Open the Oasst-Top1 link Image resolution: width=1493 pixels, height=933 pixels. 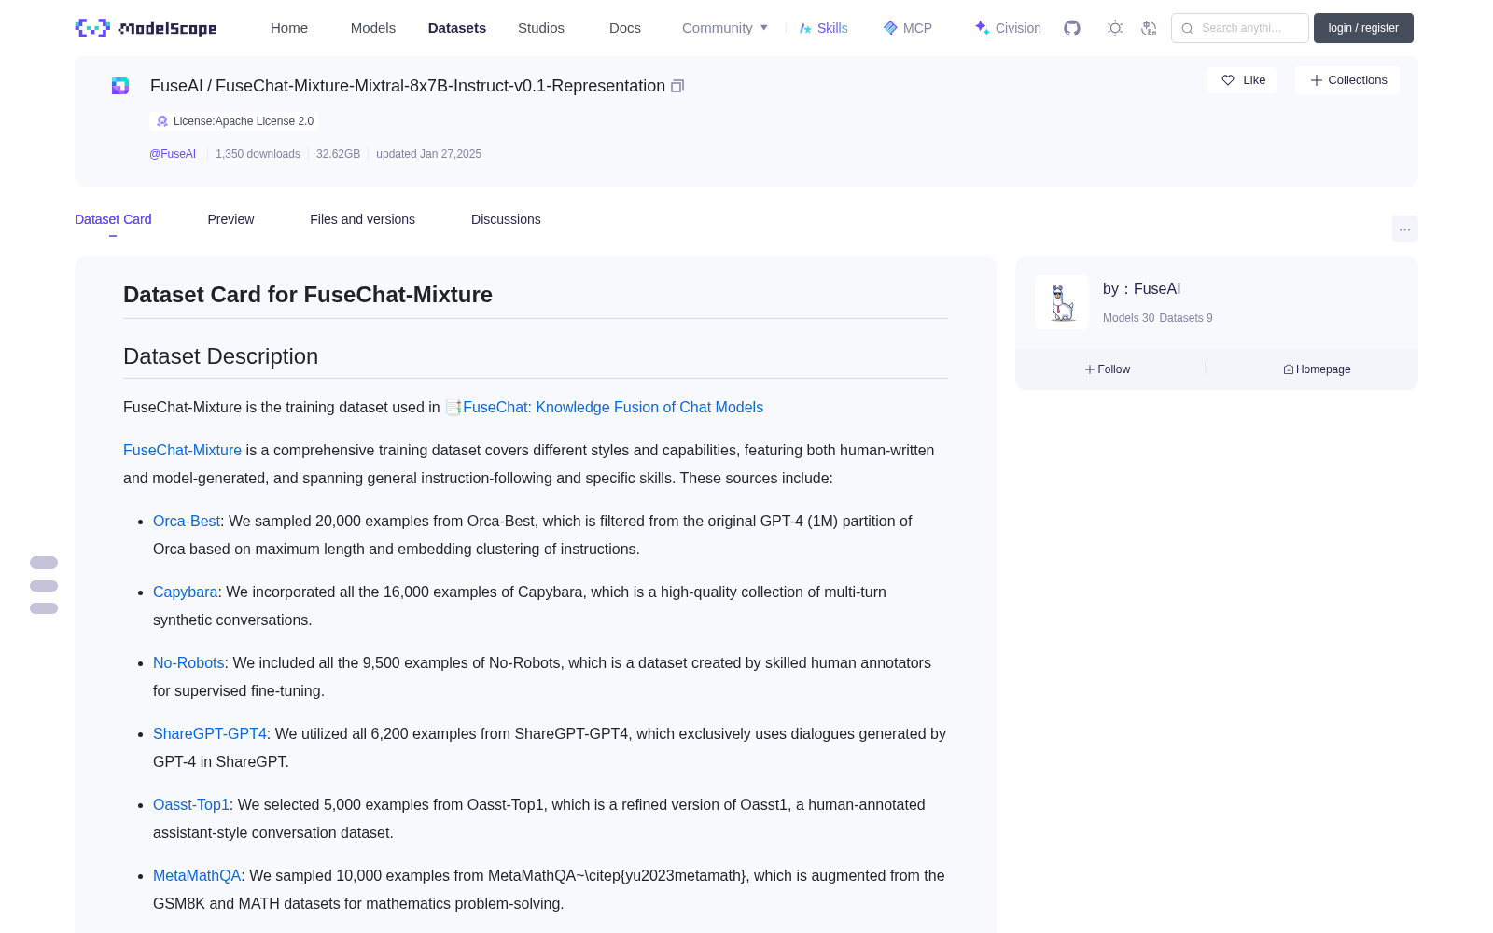click(x=191, y=805)
